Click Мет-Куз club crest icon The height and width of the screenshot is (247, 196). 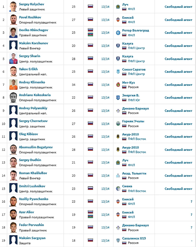click(x=118, y=85)
